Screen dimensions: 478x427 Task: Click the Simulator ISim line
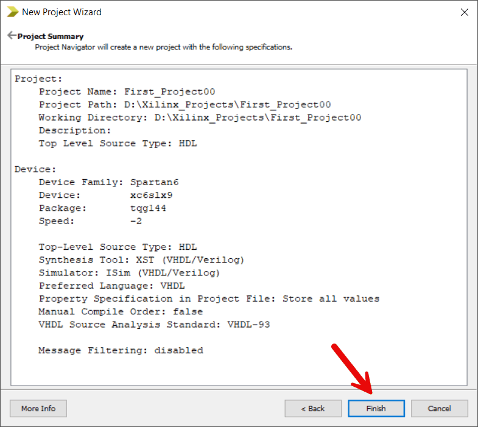point(129,273)
